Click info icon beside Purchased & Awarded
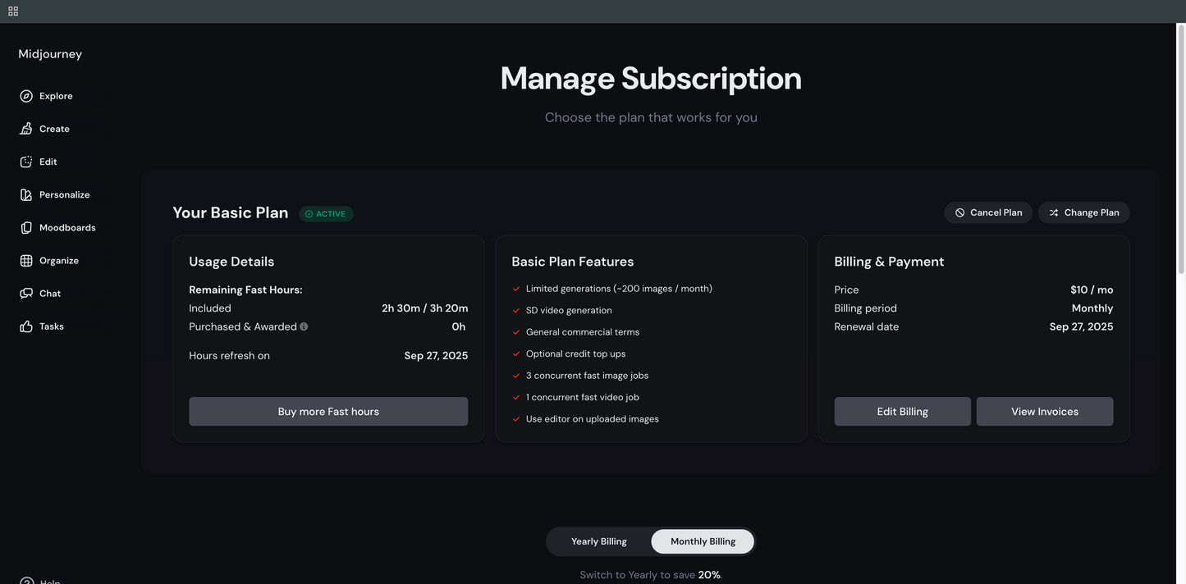 pos(304,326)
